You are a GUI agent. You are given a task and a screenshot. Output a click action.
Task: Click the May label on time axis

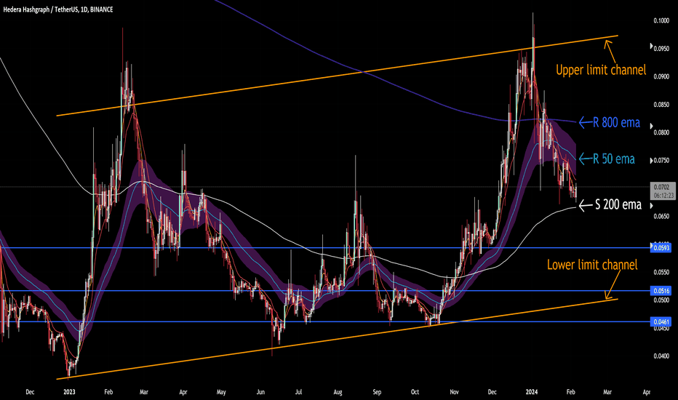coord(221,392)
